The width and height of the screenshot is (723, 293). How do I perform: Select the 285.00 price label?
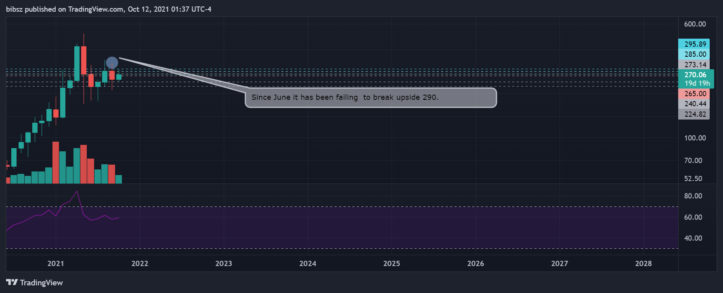694,54
